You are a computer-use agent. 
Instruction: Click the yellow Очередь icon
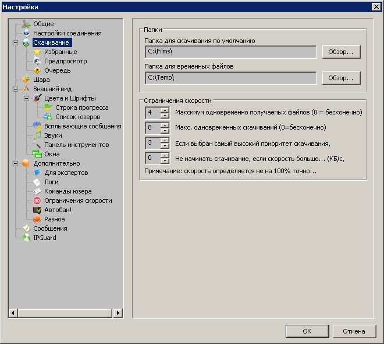(37, 70)
